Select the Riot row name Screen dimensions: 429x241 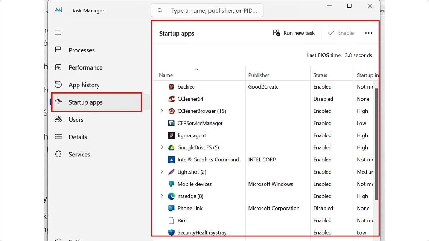pyautogui.click(x=182, y=220)
